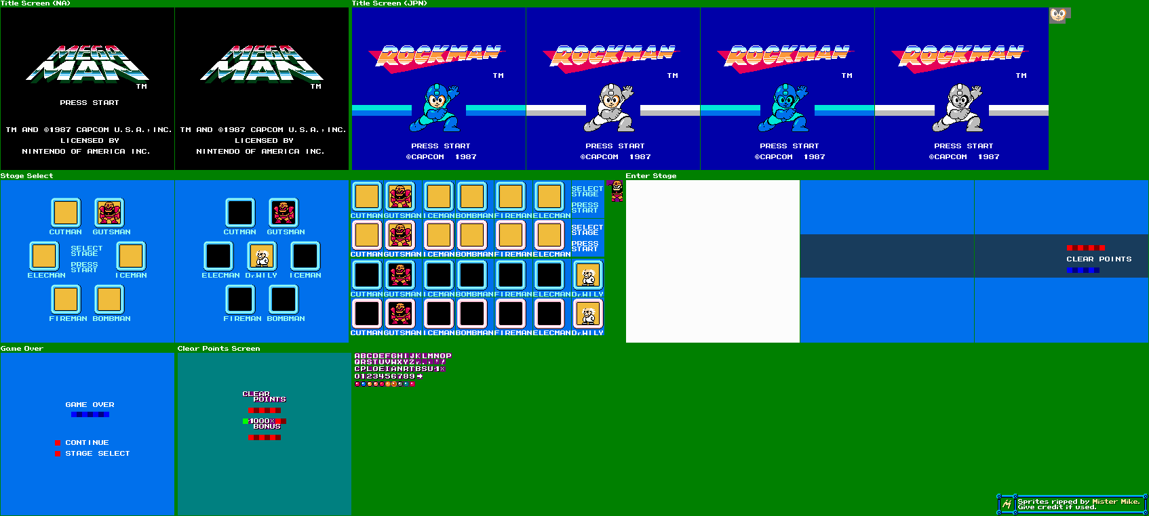This screenshot has height=516, width=1149.
Task: Select the yellow BOMBMAN box on first Stage Select screen
Action: pyautogui.click(x=109, y=299)
